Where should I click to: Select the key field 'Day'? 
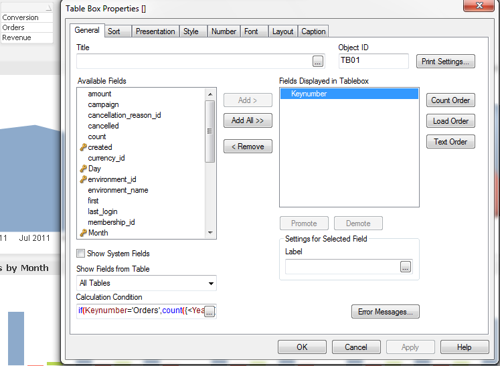[x=94, y=169]
